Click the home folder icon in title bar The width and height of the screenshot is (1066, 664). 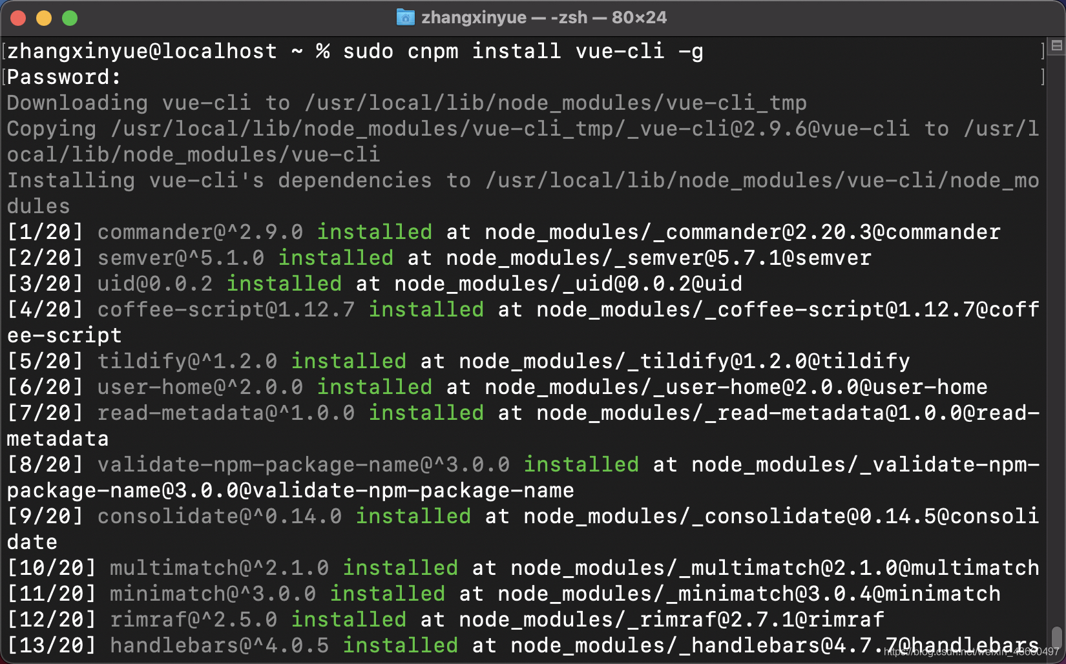(x=405, y=17)
